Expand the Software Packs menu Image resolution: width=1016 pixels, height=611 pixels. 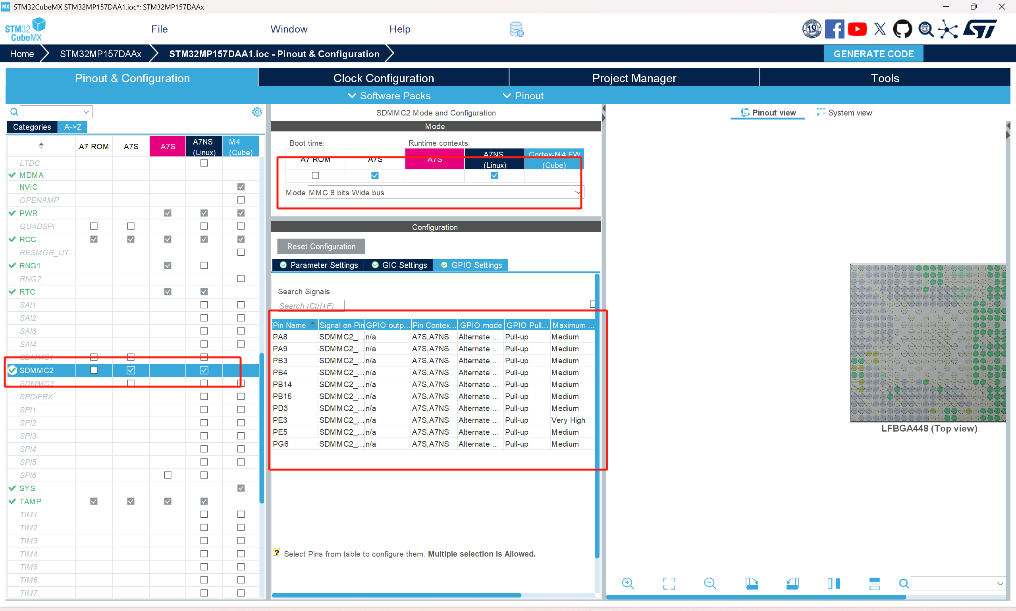pos(389,96)
